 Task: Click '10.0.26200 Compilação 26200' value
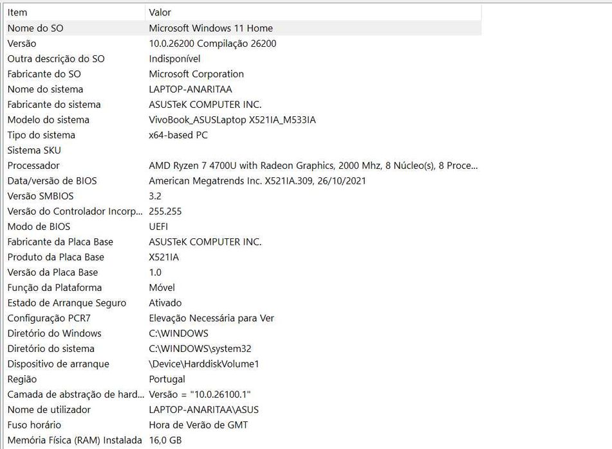212,43
